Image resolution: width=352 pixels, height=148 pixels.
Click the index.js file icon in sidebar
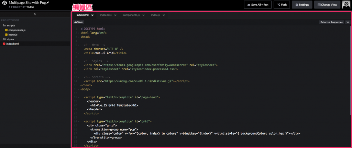pos(6,35)
